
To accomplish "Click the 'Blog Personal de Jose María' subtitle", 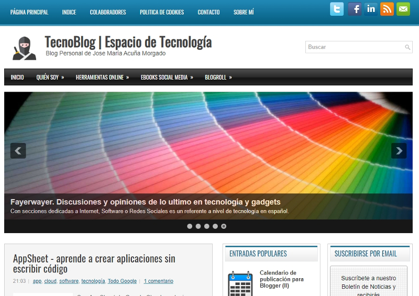I will point(106,53).
